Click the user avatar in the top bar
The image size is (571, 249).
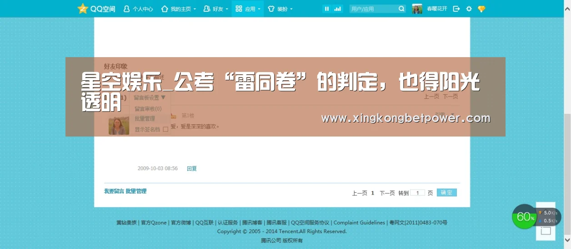coord(417,9)
